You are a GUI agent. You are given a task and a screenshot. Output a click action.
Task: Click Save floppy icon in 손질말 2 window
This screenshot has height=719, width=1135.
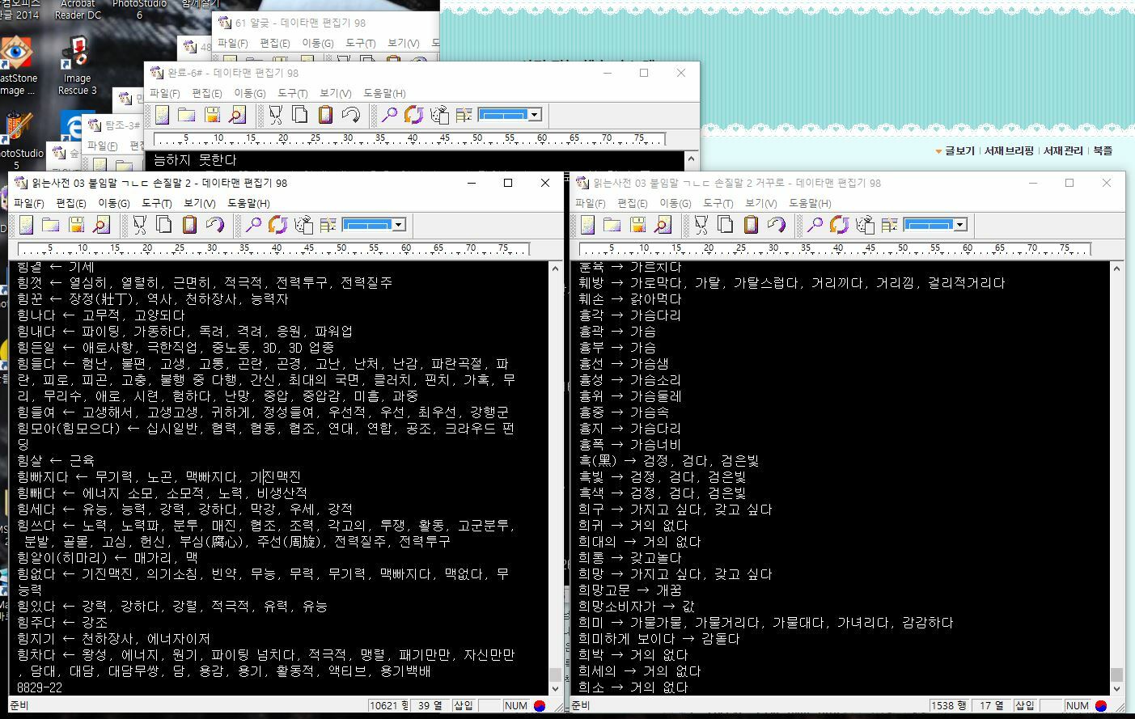pyautogui.click(x=77, y=225)
